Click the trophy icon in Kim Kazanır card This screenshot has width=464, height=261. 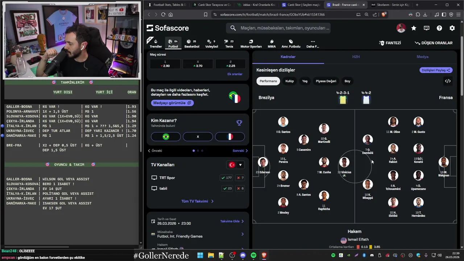tap(239, 123)
